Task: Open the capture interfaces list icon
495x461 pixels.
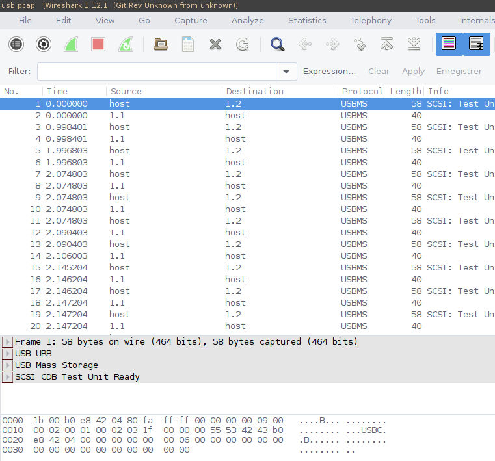Action: (16, 45)
